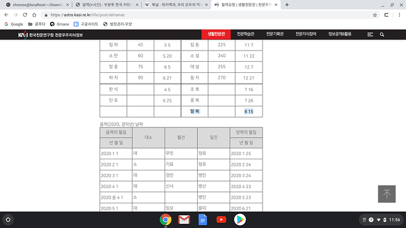Click the 망종 cell
The height and width of the screenshot is (228, 406).
(x=114, y=66)
